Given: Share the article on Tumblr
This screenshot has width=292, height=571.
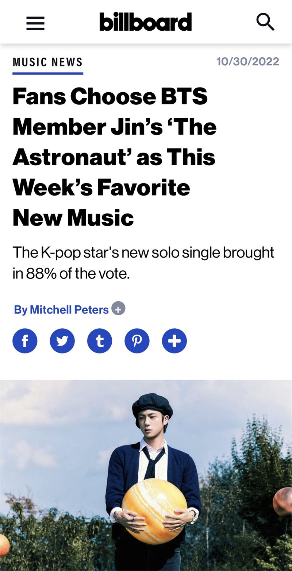Looking at the screenshot, I should 100,341.
